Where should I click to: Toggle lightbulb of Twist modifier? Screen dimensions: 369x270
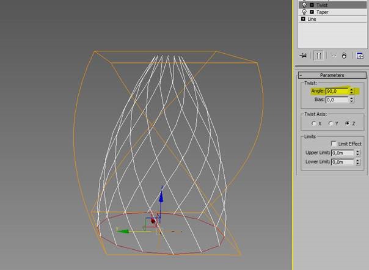pyautogui.click(x=304, y=5)
